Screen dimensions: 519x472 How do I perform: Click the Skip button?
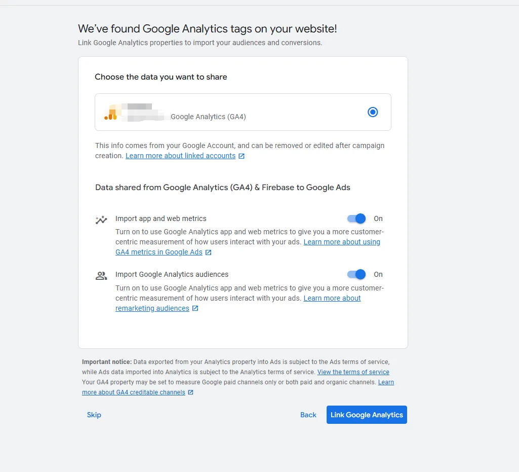click(94, 415)
